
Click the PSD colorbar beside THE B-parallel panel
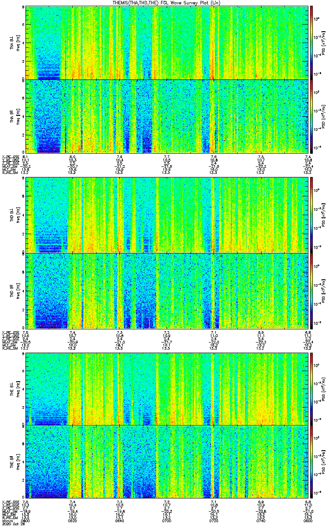coord(311,462)
